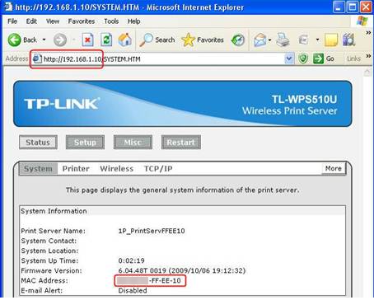Close the Internet Explorer window
This screenshot has height=300, width=374.
click(366, 7)
